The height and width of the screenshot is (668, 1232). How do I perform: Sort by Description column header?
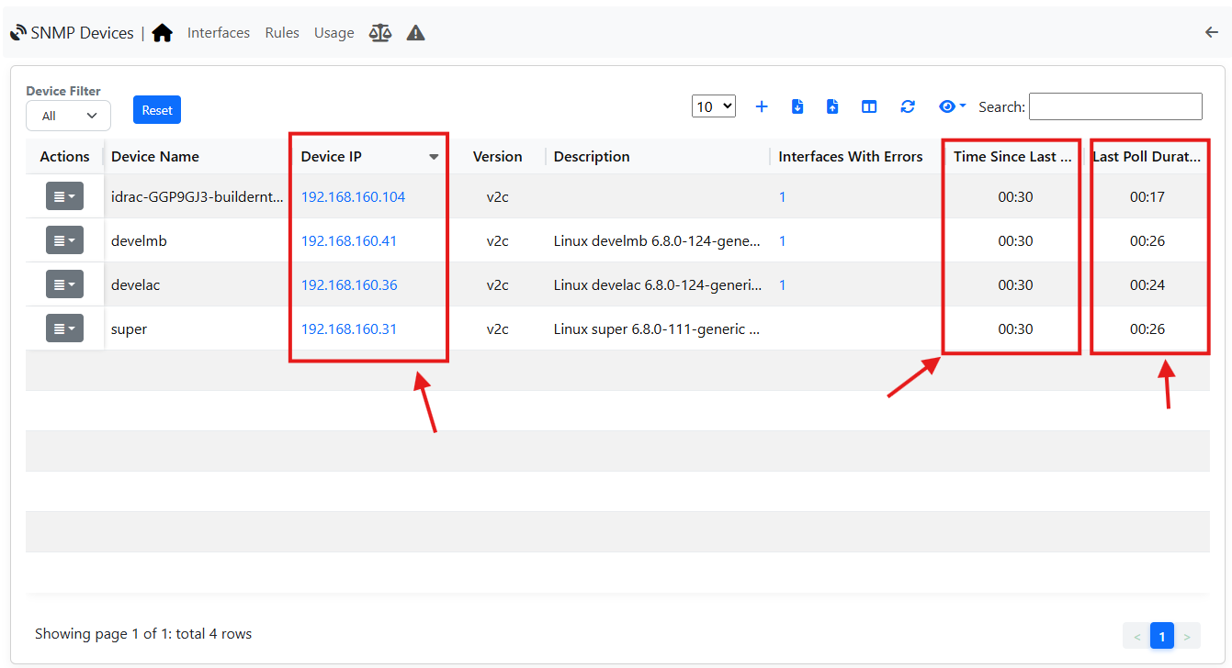[x=592, y=157]
